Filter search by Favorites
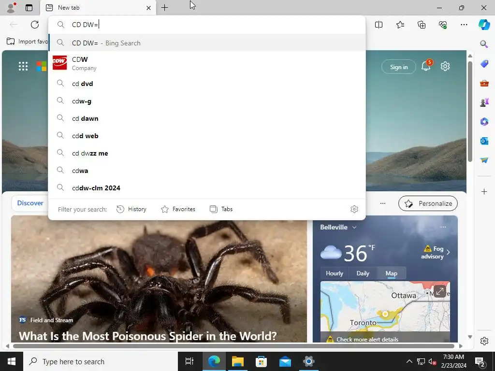The width and height of the screenshot is (495, 371). click(x=178, y=209)
